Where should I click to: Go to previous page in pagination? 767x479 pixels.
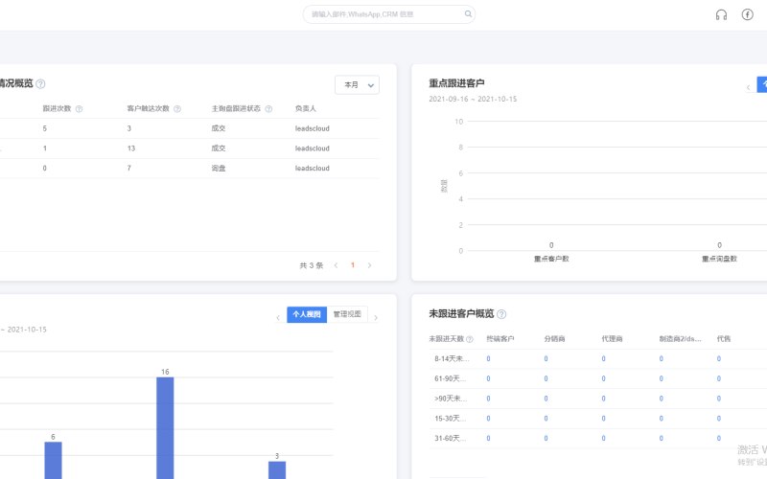[336, 265]
